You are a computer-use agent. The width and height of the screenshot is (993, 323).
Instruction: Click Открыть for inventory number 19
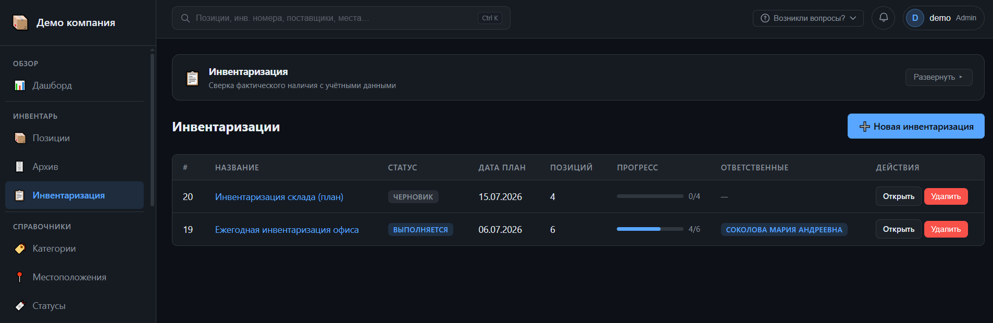click(x=898, y=229)
